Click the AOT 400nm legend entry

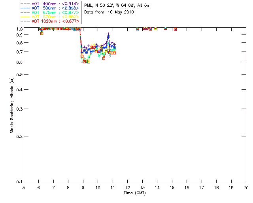pos(50,4)
